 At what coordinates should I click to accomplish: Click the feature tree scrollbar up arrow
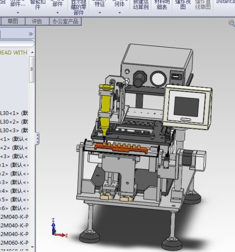[32, 53]
